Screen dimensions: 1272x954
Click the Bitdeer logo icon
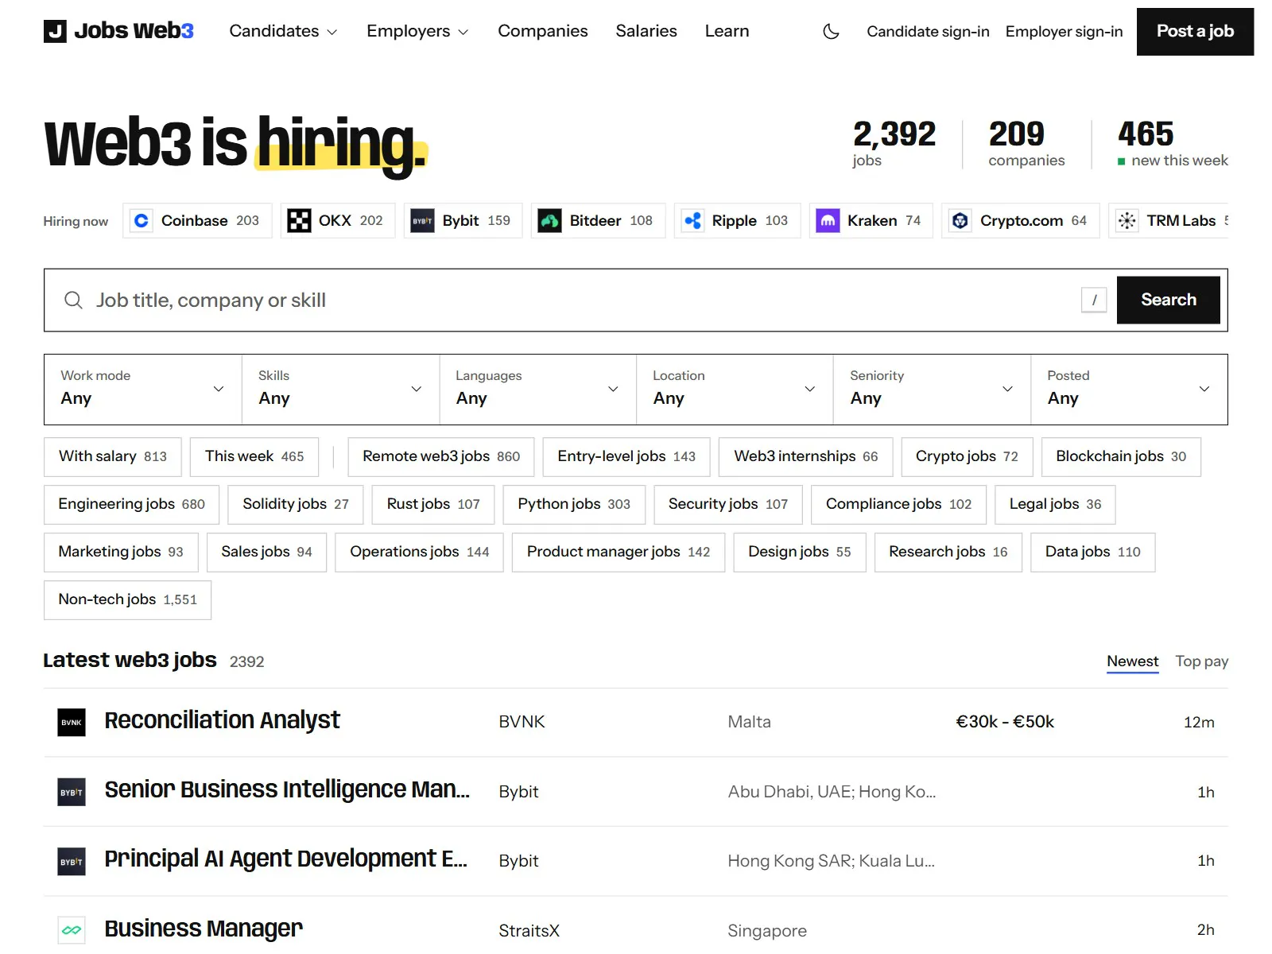point(550,220)
